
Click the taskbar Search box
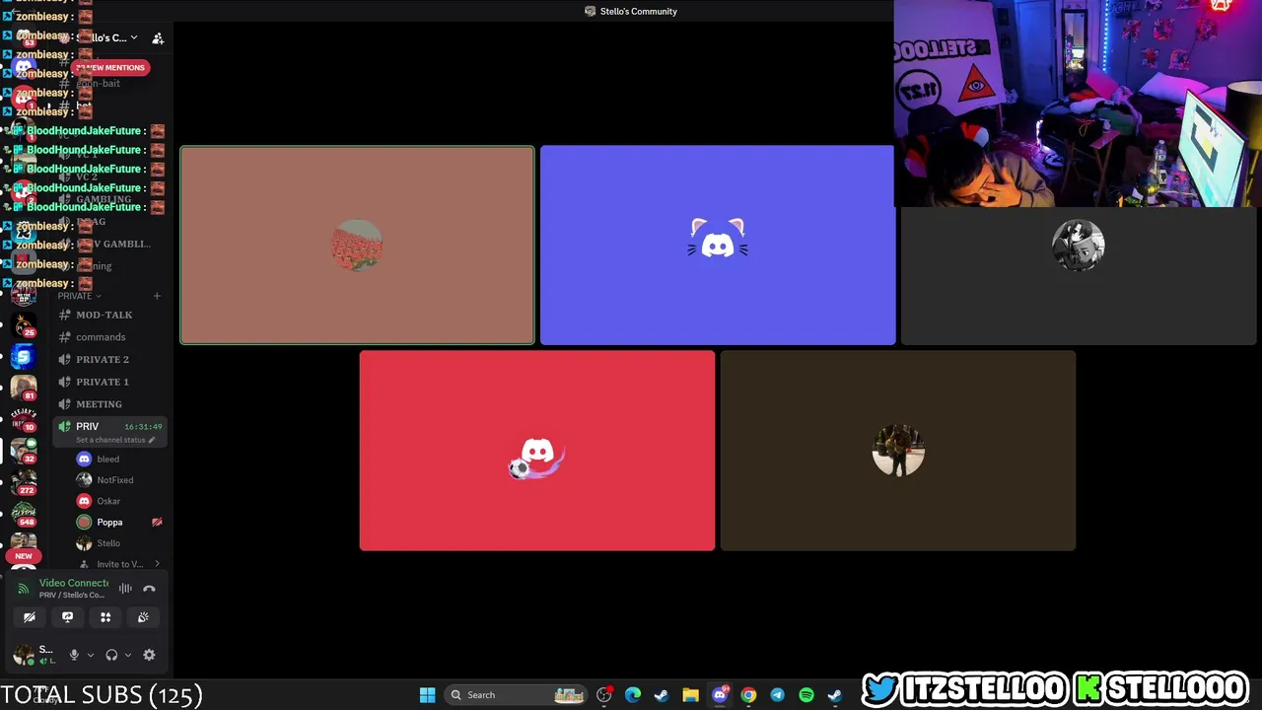[516, 695]
